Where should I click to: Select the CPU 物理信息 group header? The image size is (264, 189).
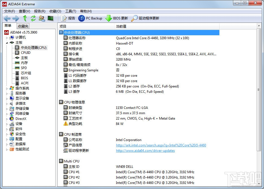coord(139,102)
